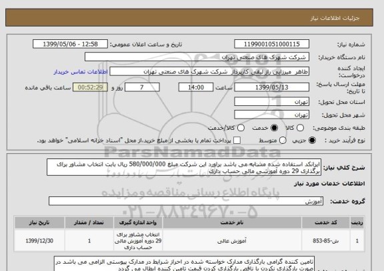Image resolution: width=384 pixels, height=271 pixels.
Task: Select the جزیی purchase type radio
Action: pyautogui.click(x=312, y=140)
